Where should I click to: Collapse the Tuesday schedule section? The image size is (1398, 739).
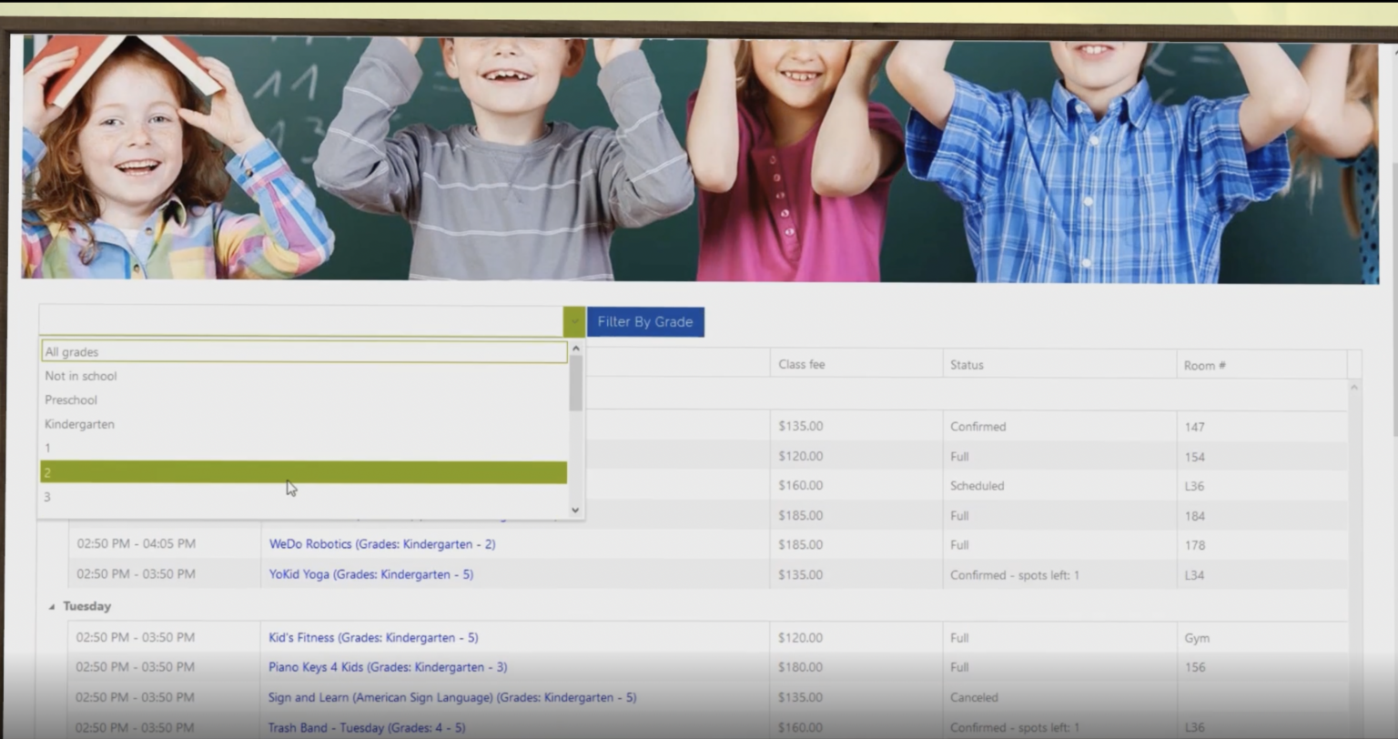[x=51, y=606]
